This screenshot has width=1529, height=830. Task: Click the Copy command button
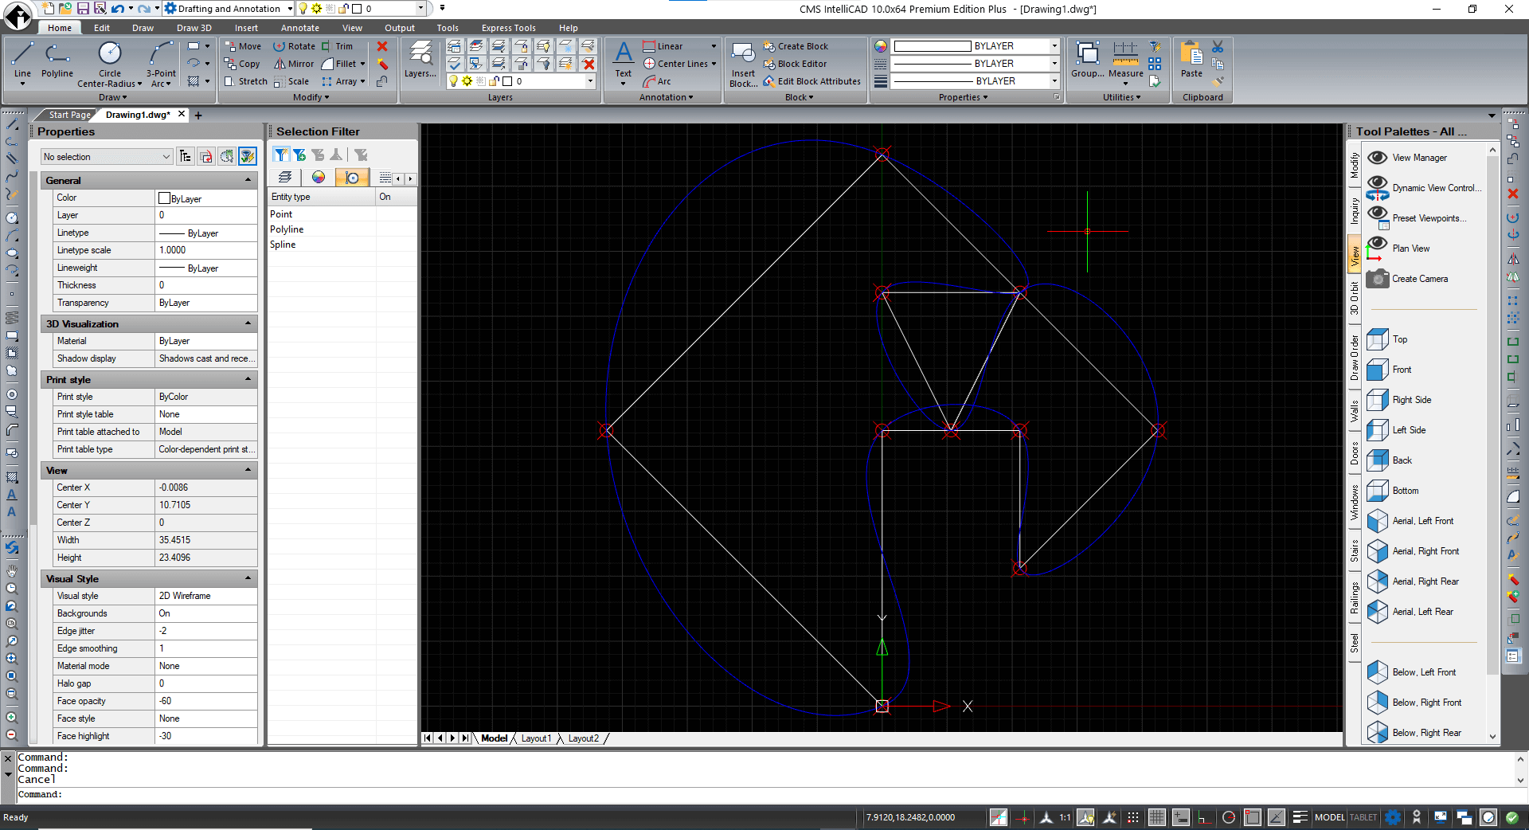pos(242,64)
